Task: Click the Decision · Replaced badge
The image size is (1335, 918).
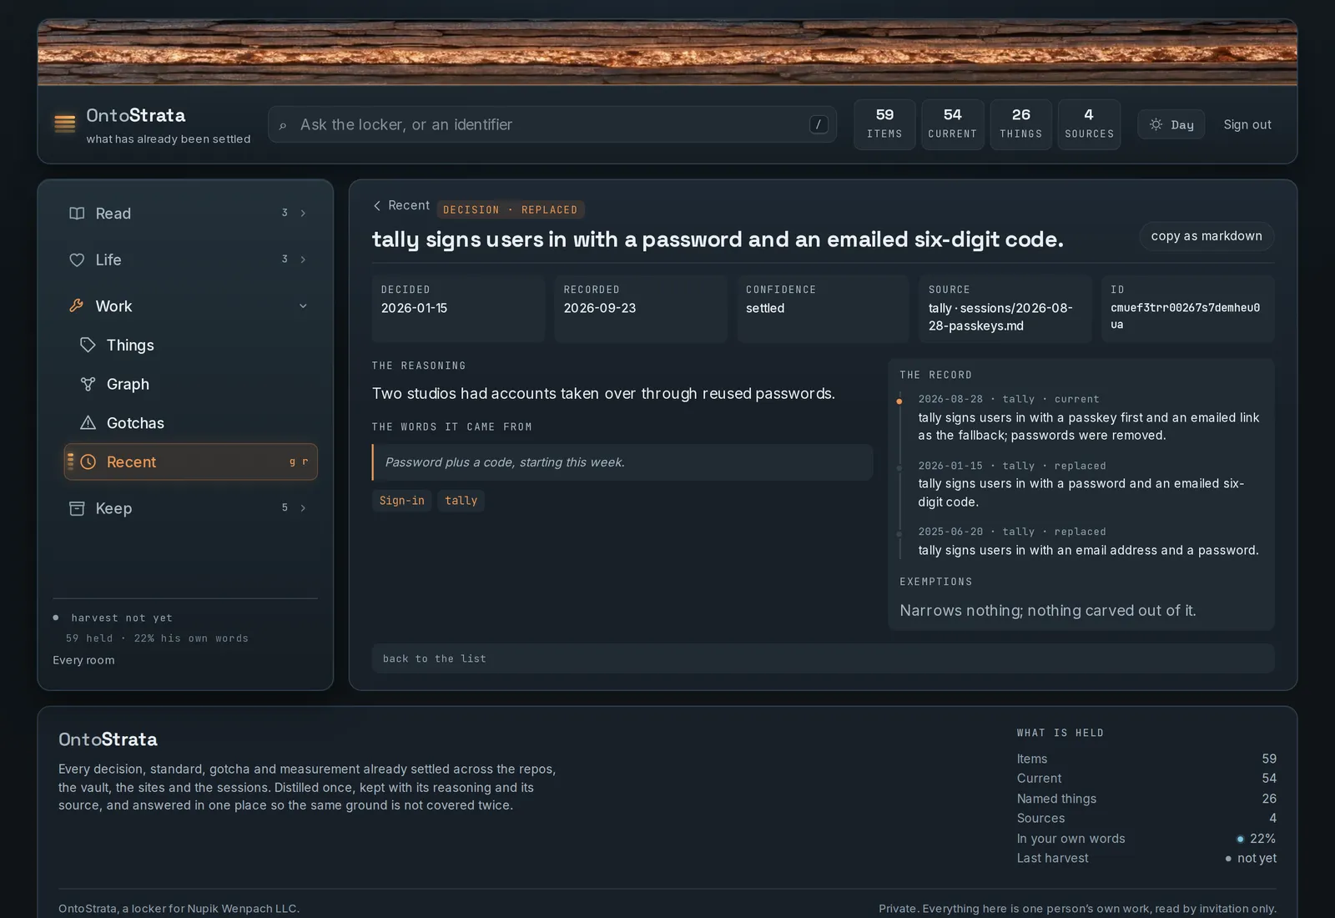Action: click(510, 209)
